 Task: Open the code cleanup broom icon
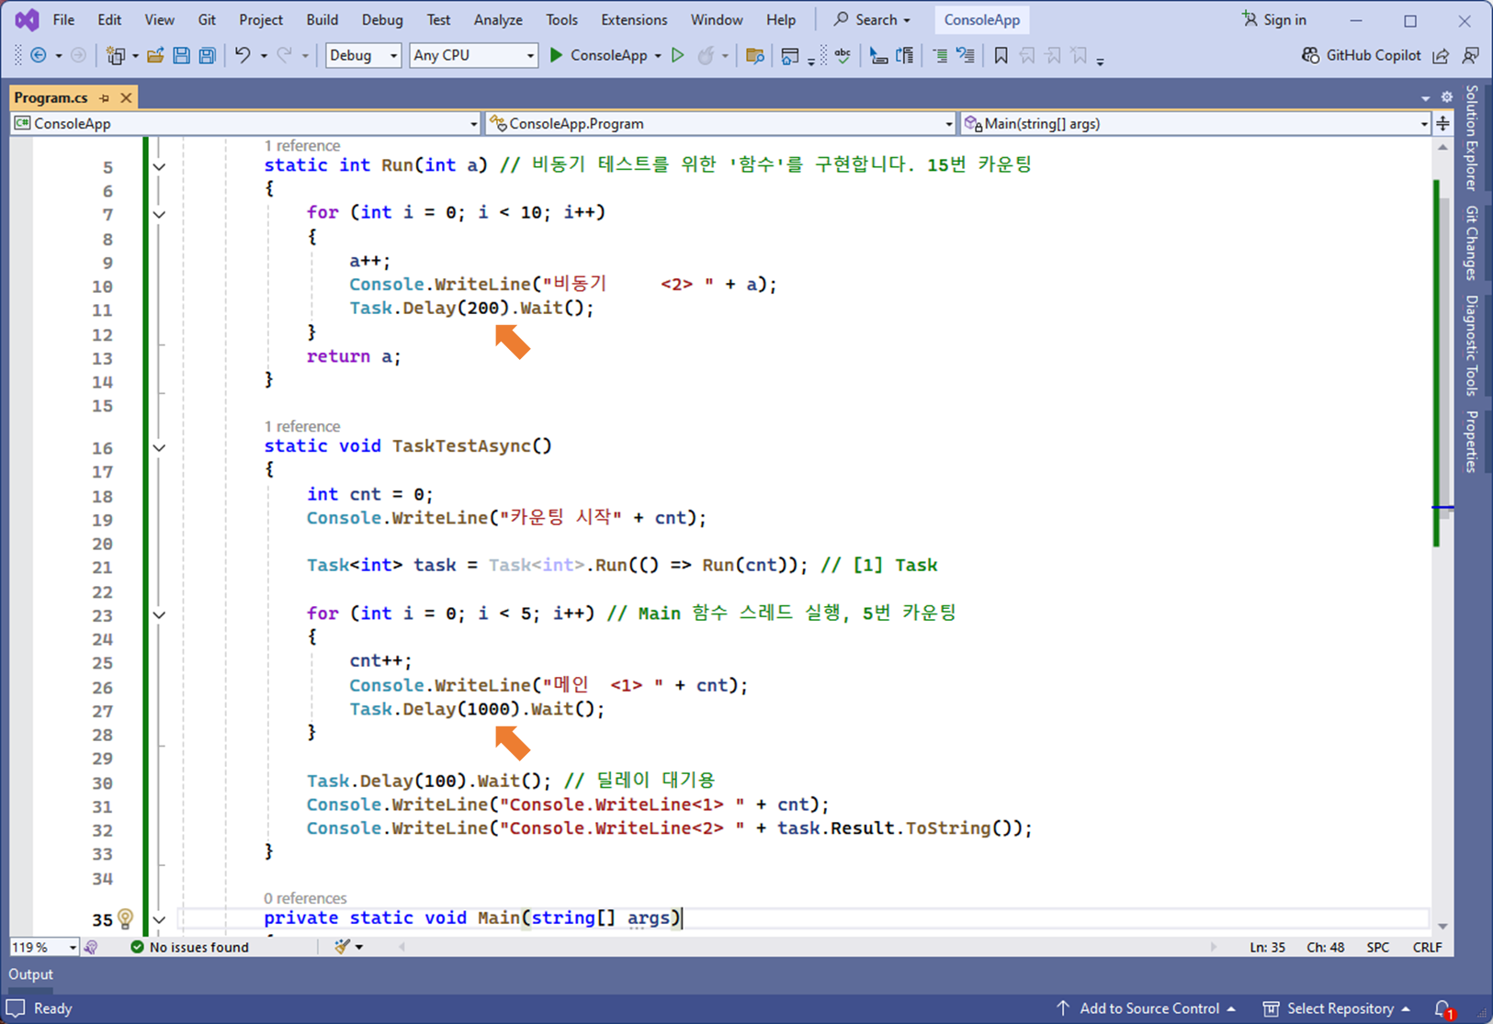coord(343,947)
